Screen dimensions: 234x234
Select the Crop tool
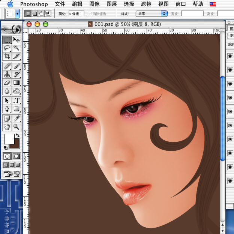[7, 56]
